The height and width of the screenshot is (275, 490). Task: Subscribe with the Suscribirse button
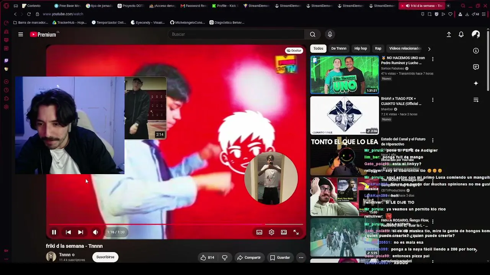105,257
